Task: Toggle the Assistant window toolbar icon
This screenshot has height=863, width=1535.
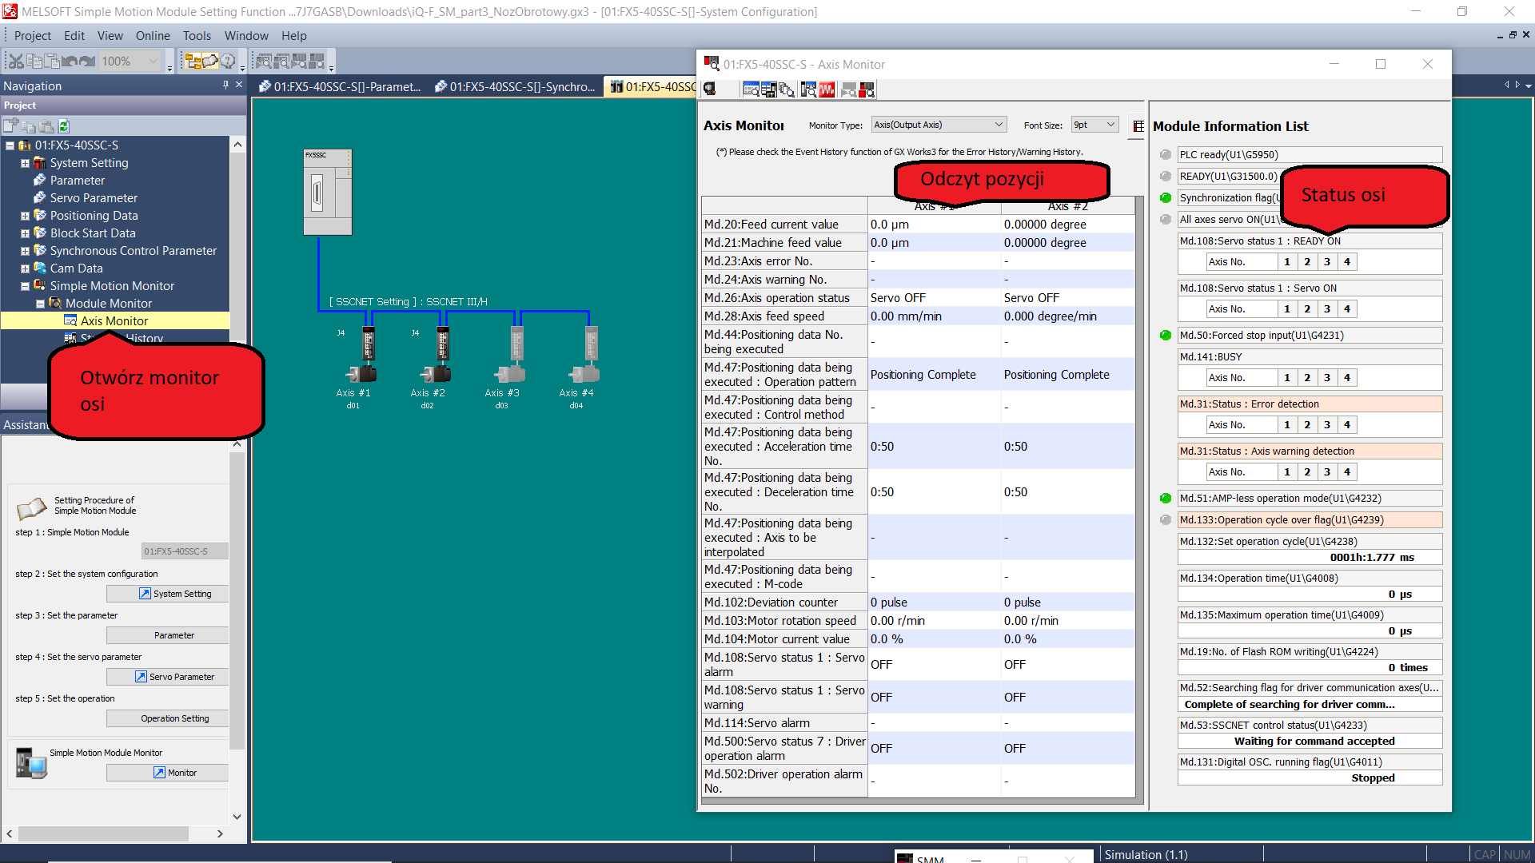Action: [x=210, y=61]
